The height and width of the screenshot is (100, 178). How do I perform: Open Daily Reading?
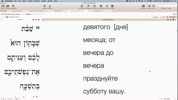pos(13,7)
